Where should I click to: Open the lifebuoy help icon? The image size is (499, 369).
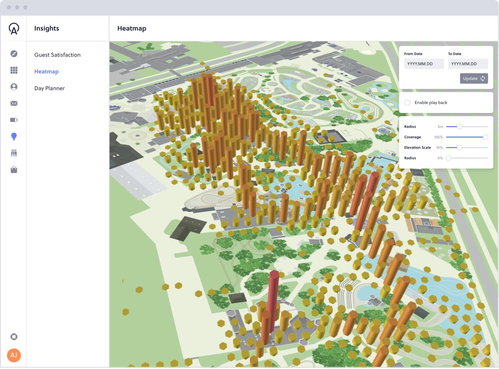pyautogui.click(x=14, y=337)
